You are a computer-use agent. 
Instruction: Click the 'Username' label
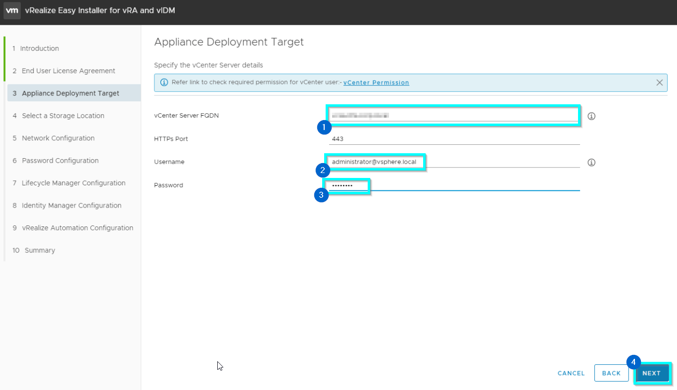click(x=169, y=162)
